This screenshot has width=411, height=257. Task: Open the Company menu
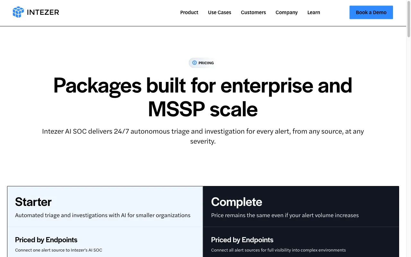click(x=286, y=12)
